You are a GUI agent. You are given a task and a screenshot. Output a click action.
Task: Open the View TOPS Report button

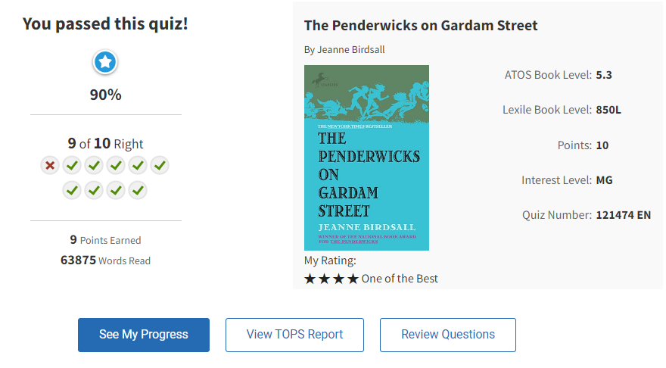coord(294,335)
